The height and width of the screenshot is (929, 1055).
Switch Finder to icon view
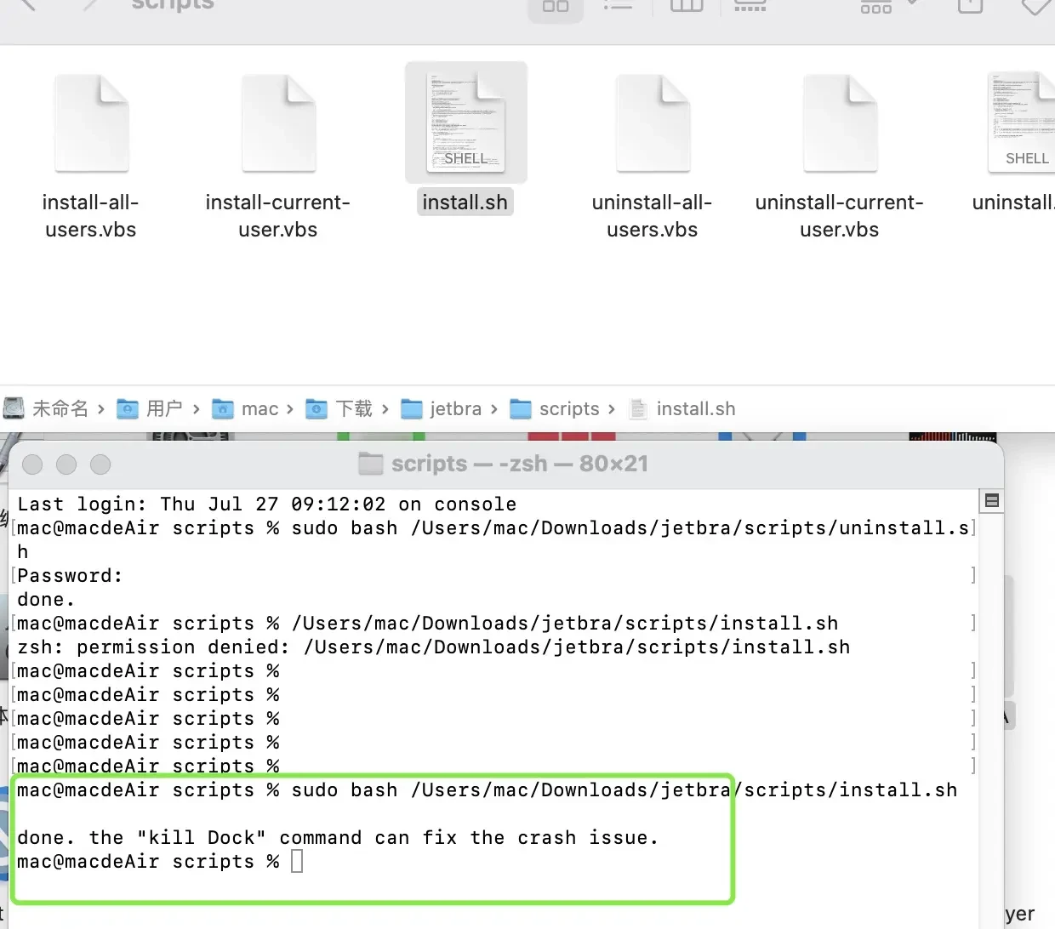(556, 7)
